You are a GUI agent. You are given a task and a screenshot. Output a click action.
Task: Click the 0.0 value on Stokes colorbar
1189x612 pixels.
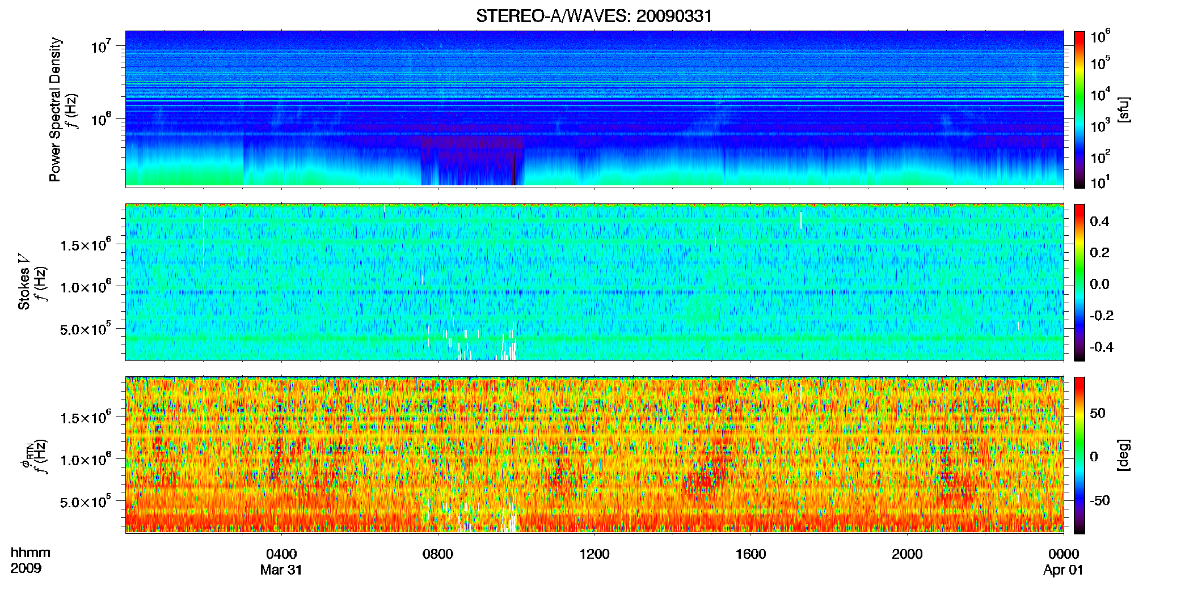pos(1099,284)
